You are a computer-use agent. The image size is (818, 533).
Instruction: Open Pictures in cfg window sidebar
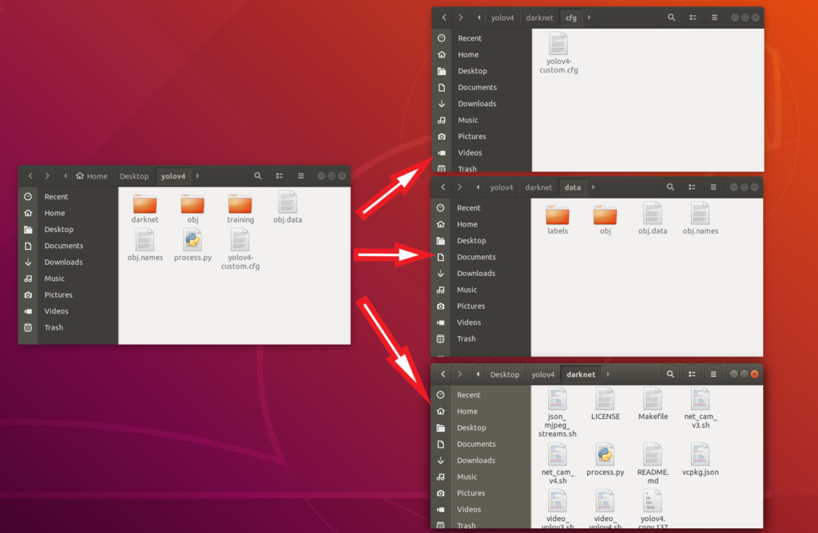click(471, 136)
